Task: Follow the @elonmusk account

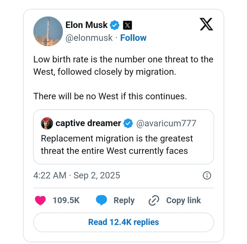Action: coord(133,38)
